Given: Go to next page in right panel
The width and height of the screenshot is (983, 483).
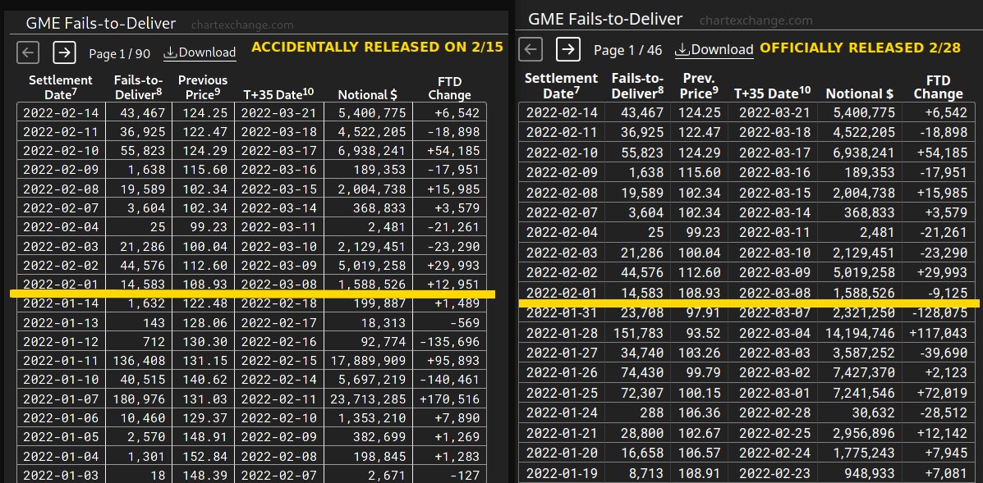Looking at the screenshot, I should [568, 49].
